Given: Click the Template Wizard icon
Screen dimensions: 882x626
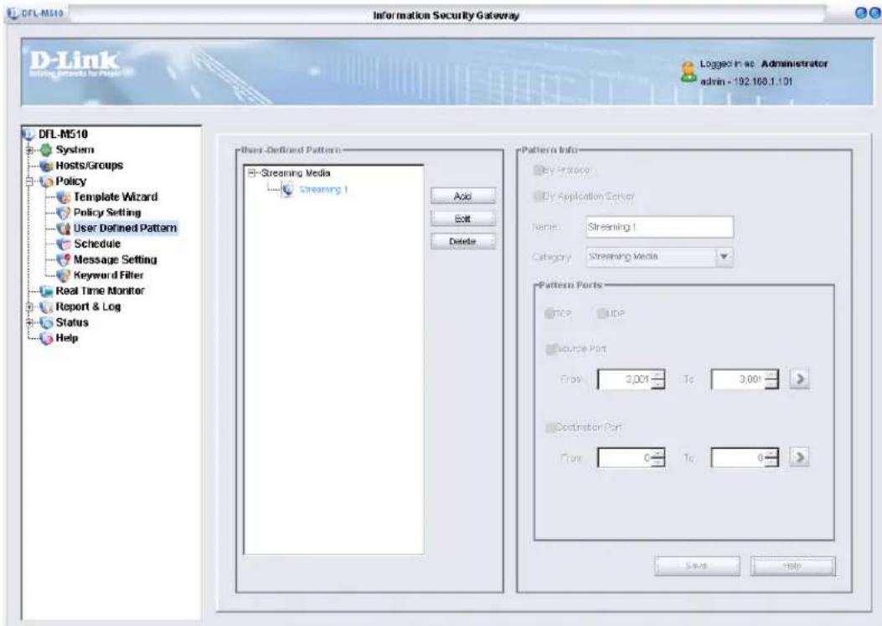Looking at the screenshot, I should pyautogui.click(x=64, y=198).
